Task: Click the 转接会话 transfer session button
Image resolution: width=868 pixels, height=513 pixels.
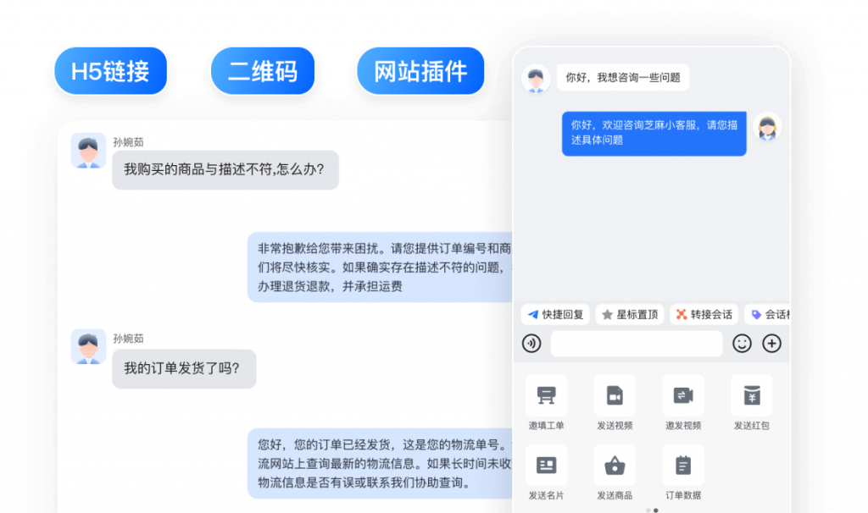Action: (x=704, y=315)
